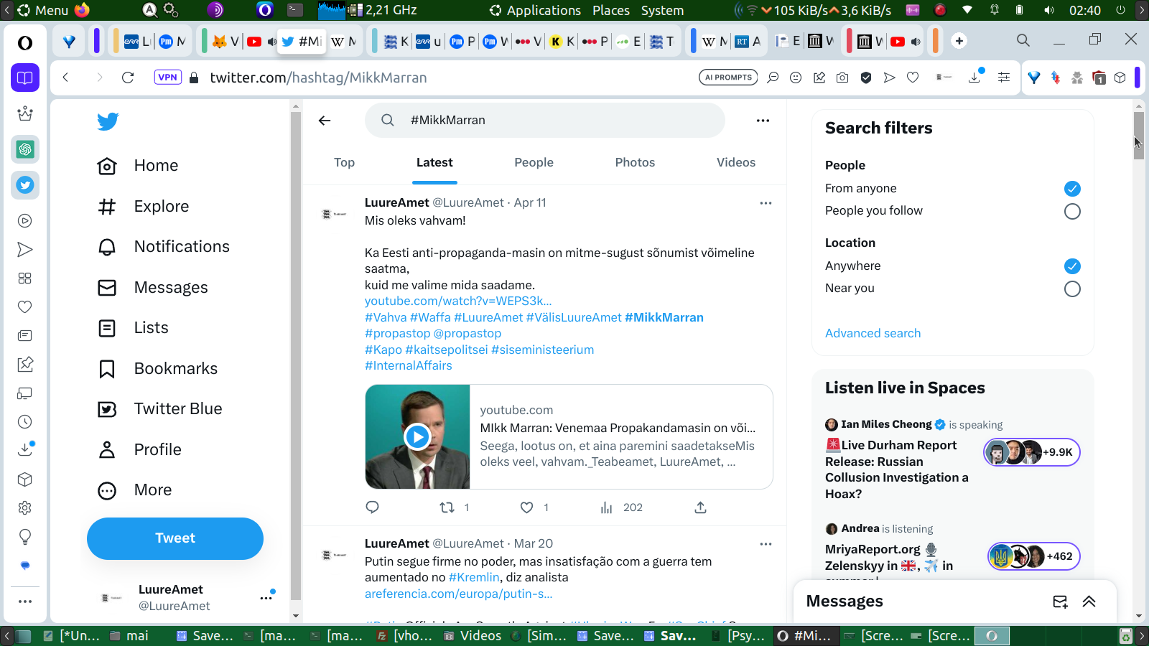The width and height of the screenshot is (1149, 646).
Task: Click the #Kremlin hashtag link
Action: click(474, 578)
